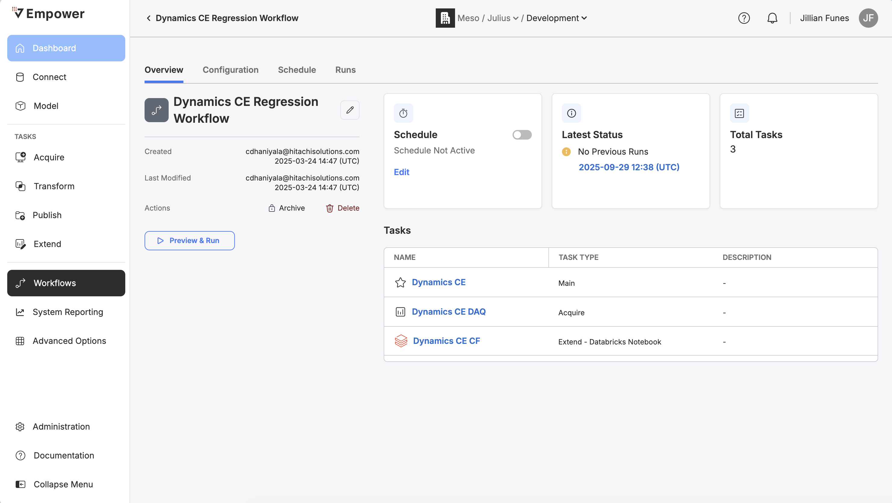Screen dimensions: 892x503
Task: Click the star icon next to Dynamics CE
Action: click(x=400, y=282)
